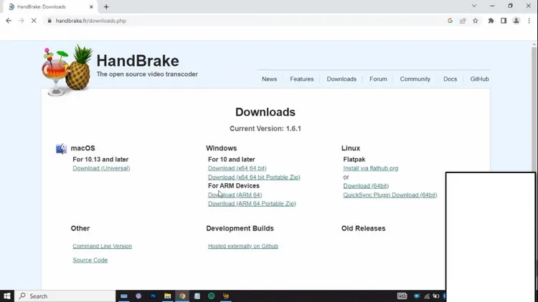Click the HandBrake title text
Viewport: 538px width, 302px height.
[138, 61]
